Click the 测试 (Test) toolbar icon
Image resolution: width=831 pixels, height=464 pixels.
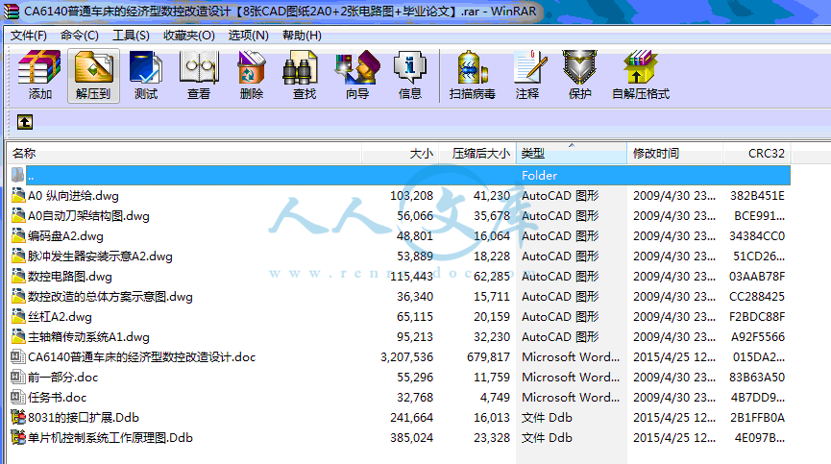(146, 68)
